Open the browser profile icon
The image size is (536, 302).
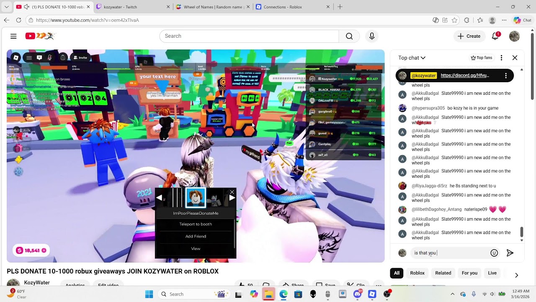click(492, 20)
